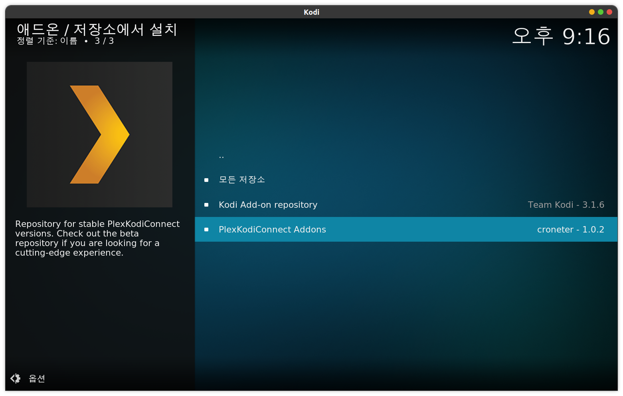Click the green window maximize button

(x=601, y=12)
